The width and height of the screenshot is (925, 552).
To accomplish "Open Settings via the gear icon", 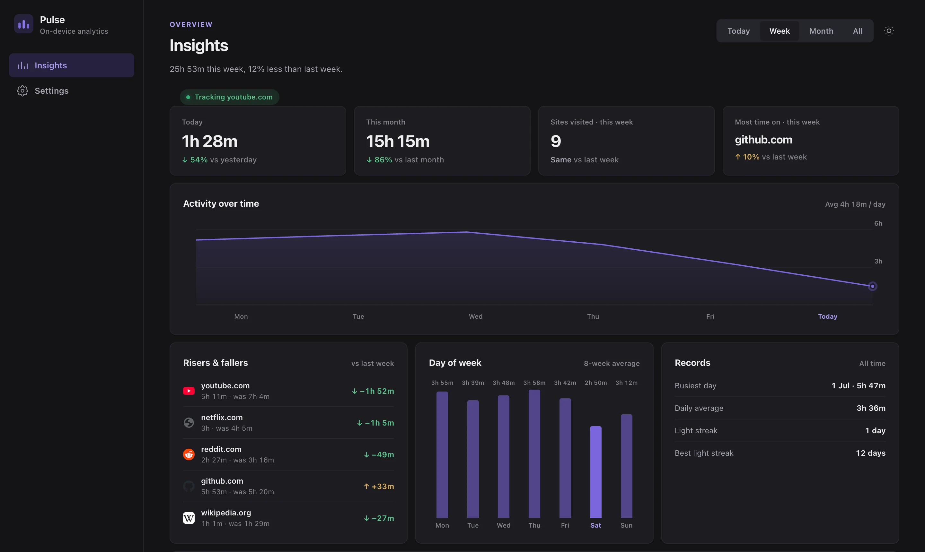I will (22, 91).
